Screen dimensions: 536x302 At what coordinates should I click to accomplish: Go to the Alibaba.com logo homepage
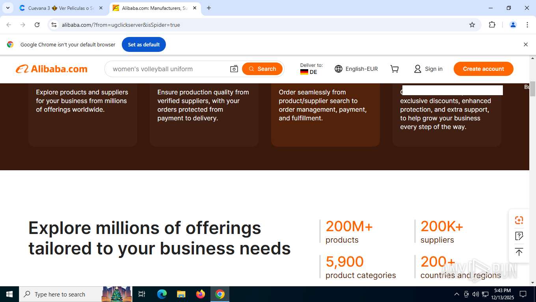click(x=52, y=69)
